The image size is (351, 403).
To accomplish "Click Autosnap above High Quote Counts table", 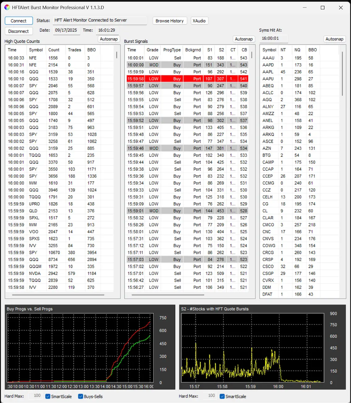I will tap(109, 39).
